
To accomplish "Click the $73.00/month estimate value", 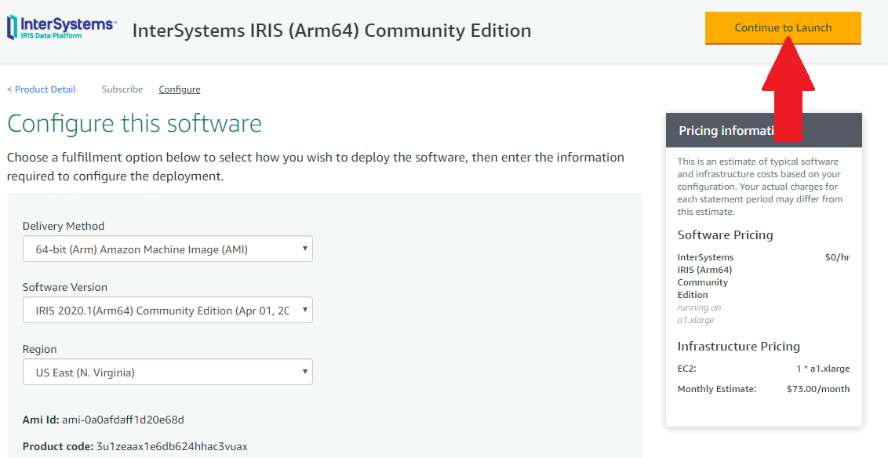I will click(x=818, y=389).
